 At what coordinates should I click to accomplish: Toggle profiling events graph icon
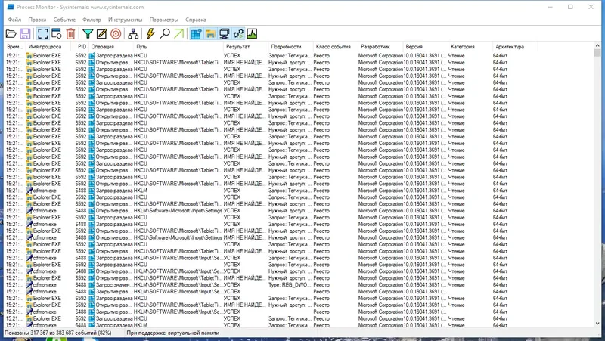pyautogui.click(x=252, y=34)
